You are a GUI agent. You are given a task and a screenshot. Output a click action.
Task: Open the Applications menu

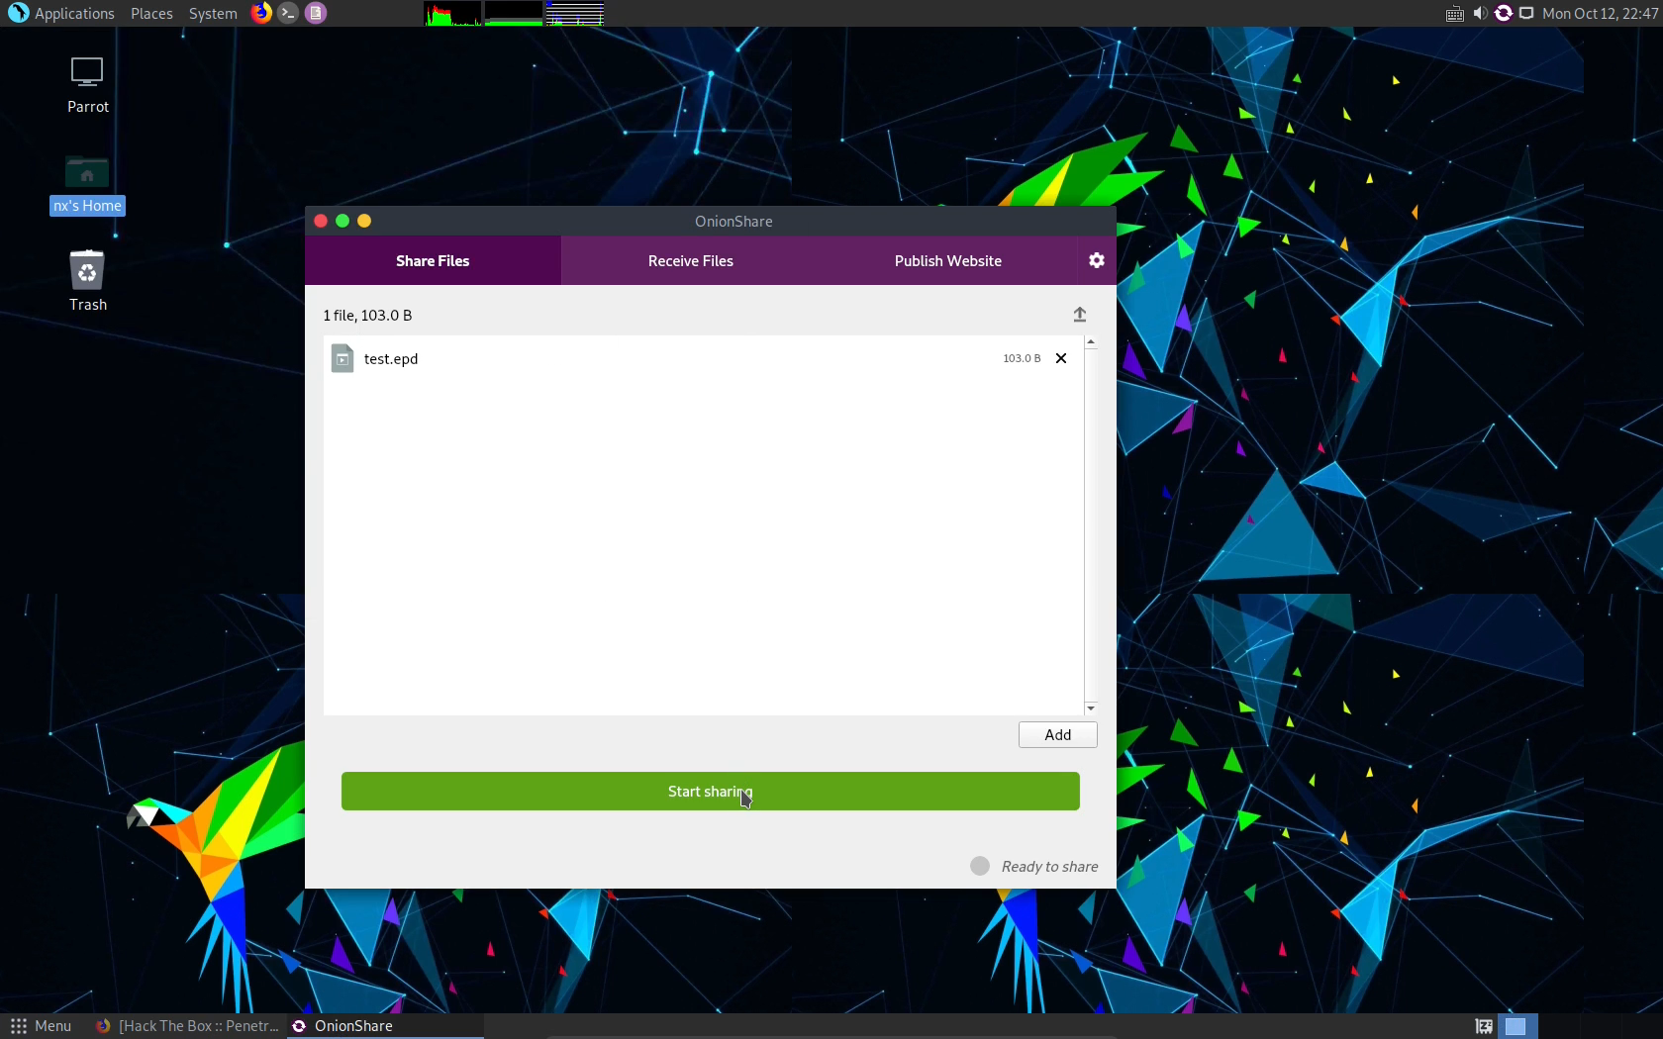click(61, 13)
